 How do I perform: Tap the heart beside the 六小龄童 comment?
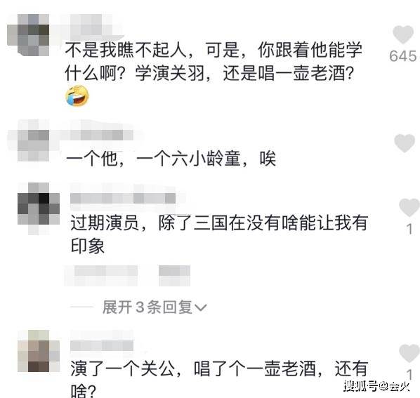click(404, 143)
